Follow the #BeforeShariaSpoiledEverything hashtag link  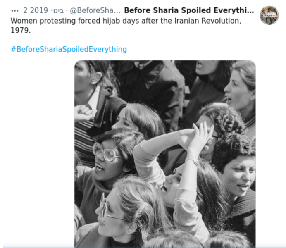(x=69, y=49)
